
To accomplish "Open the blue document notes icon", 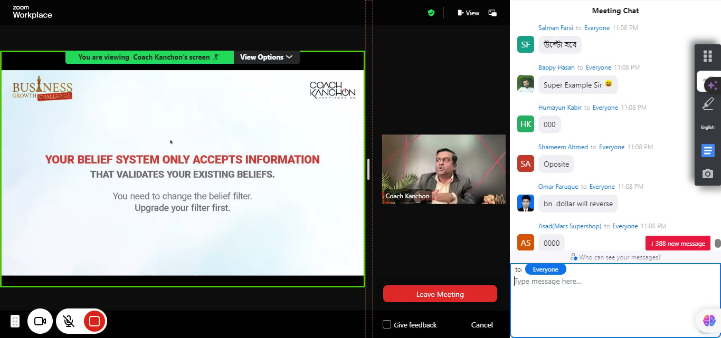I will 708,150.
